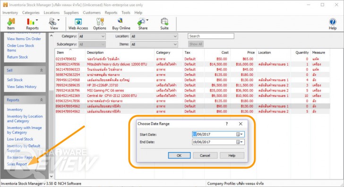
Task: Click the Item toolbar icon
Action: tap(10, 24)
